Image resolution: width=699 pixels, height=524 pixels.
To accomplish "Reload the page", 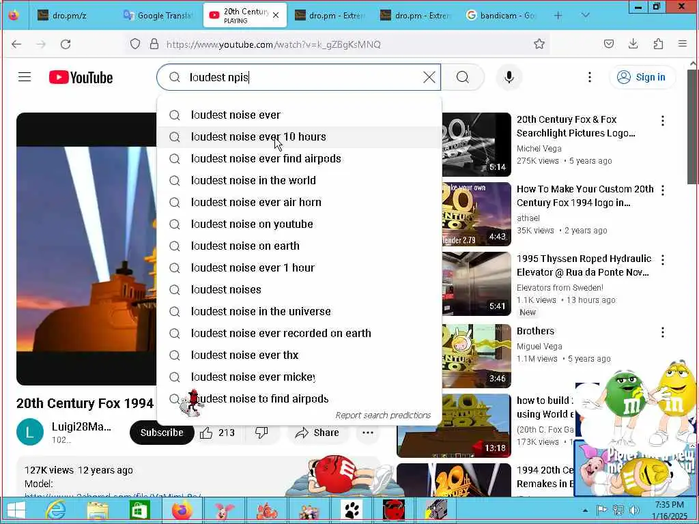I will click(66, 44).
